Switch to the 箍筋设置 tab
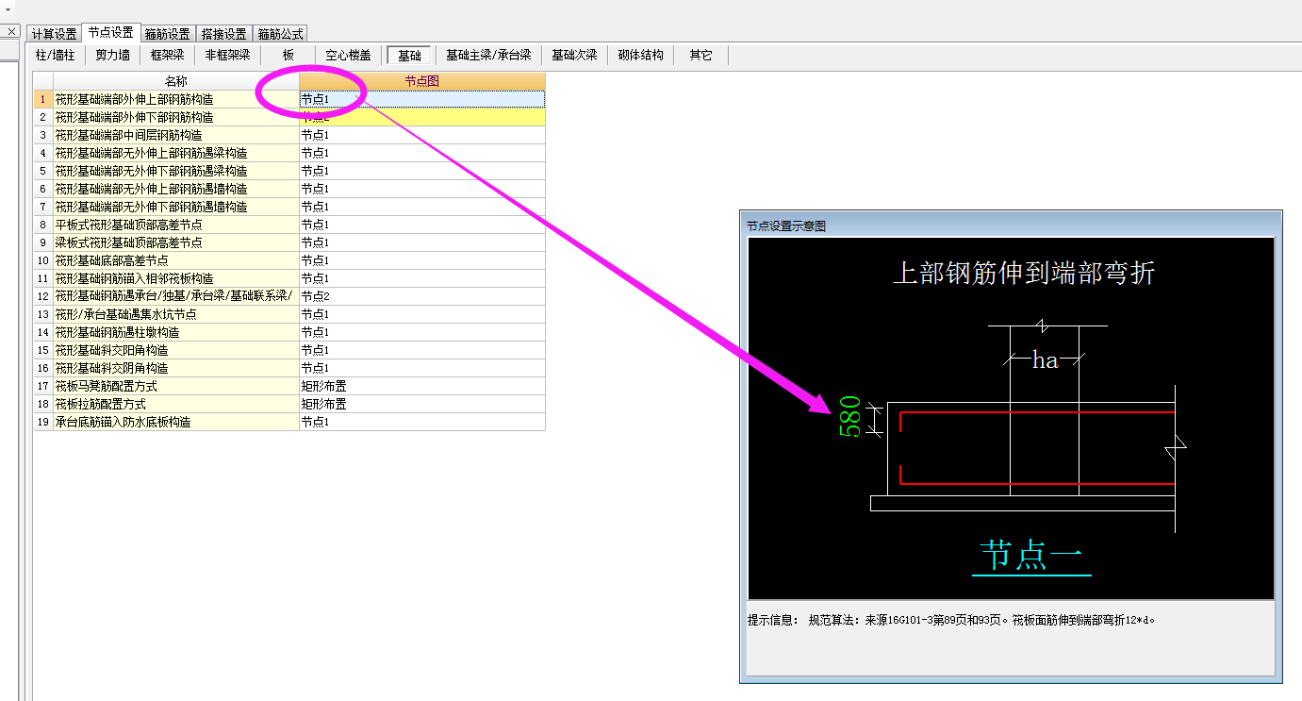The width and height of the screenshot is (1302, 701). coord(168,34)
